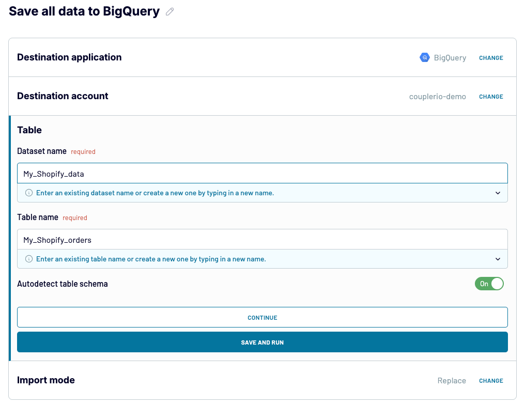Viewport: 525px width, 405px height.
Task: Focus the Dataset name input field
Action: coord(262,174)
